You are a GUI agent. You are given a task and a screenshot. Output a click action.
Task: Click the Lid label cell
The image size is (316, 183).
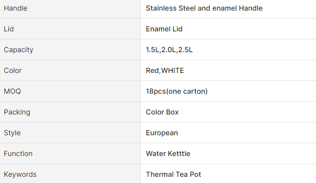point(9,29)
